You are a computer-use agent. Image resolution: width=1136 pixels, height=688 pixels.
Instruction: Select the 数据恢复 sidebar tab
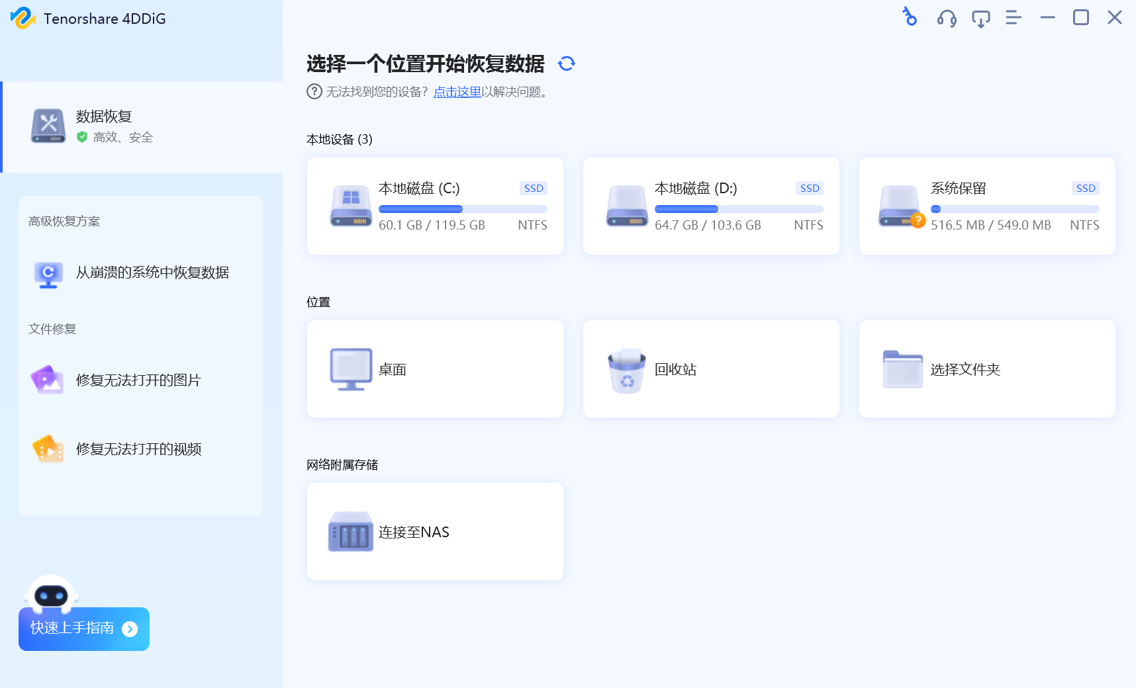pyautogui.click(x=142, y=127)
